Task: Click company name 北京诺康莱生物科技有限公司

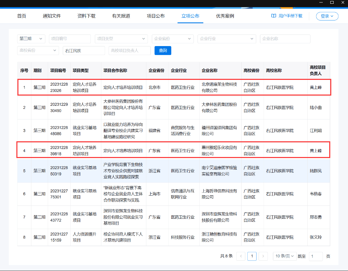Action: point(219,87)
